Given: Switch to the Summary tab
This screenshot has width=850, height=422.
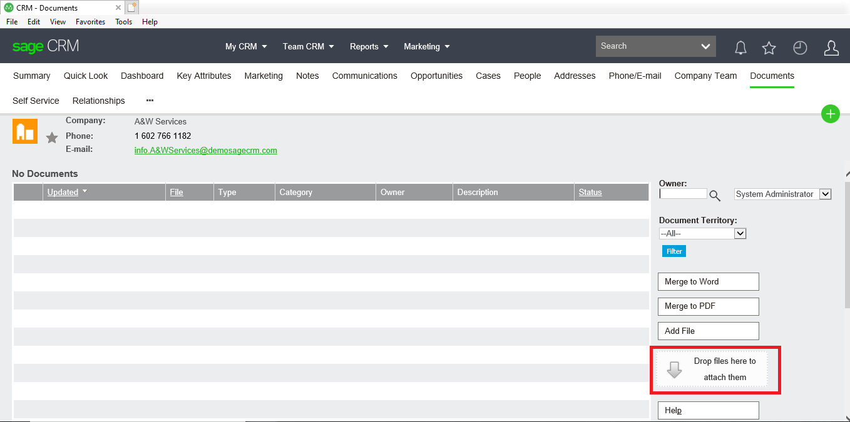Looking at the screenshot, I should point(31,76).
